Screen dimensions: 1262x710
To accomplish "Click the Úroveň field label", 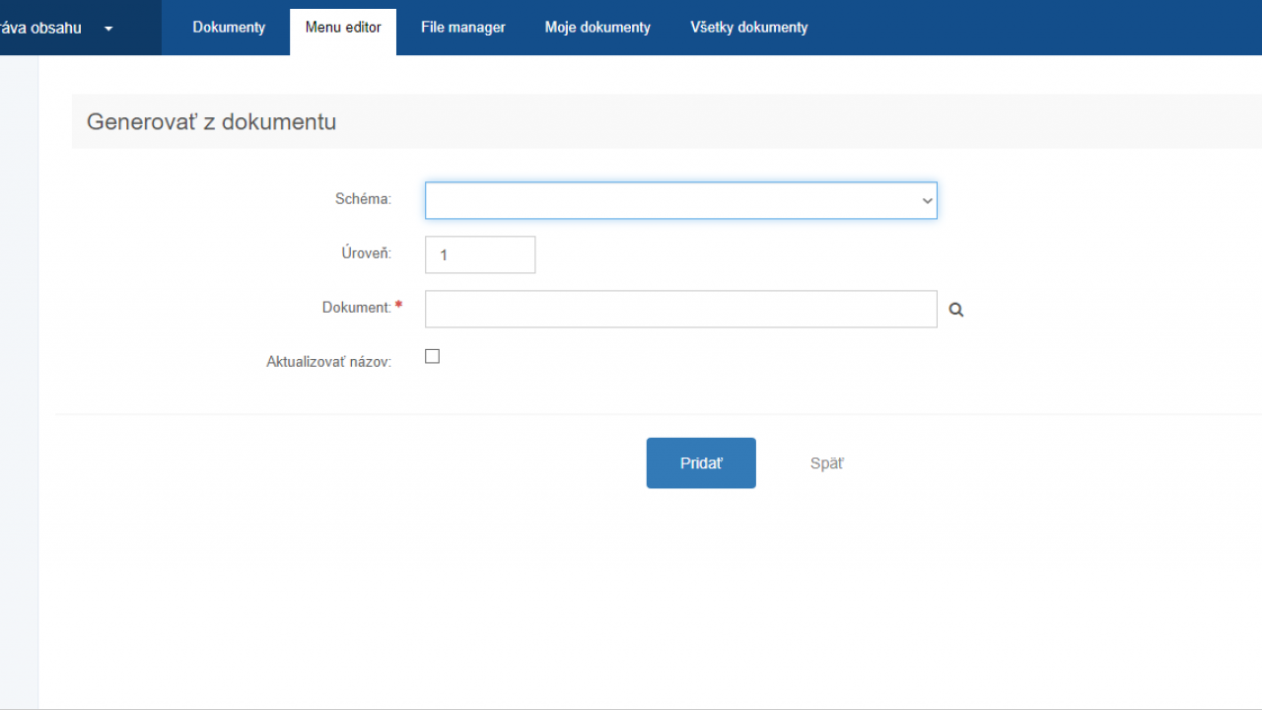I will pyautogui.click(x=366, y=253).
